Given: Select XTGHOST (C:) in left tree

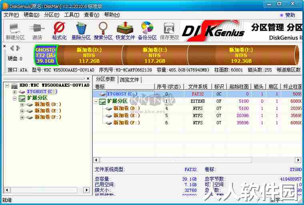Looking at the screenshot, I should (x=42, y=92).
